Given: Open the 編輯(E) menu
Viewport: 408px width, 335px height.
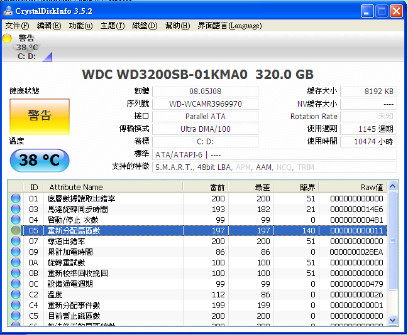Looking at the screenshot, I should coord(49,26).
